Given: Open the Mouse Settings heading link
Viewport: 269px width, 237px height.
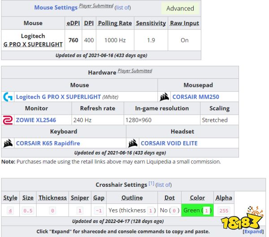Looking at the screenshot, I should pos(56,8).
